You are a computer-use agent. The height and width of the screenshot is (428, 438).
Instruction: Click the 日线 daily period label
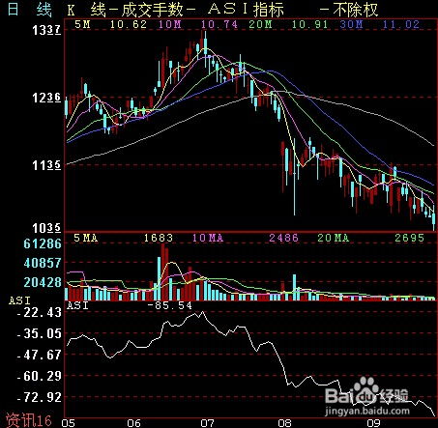point(29,9)
